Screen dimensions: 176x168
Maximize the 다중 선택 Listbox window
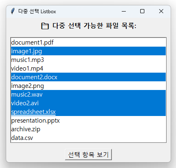(x=142, y=11)
